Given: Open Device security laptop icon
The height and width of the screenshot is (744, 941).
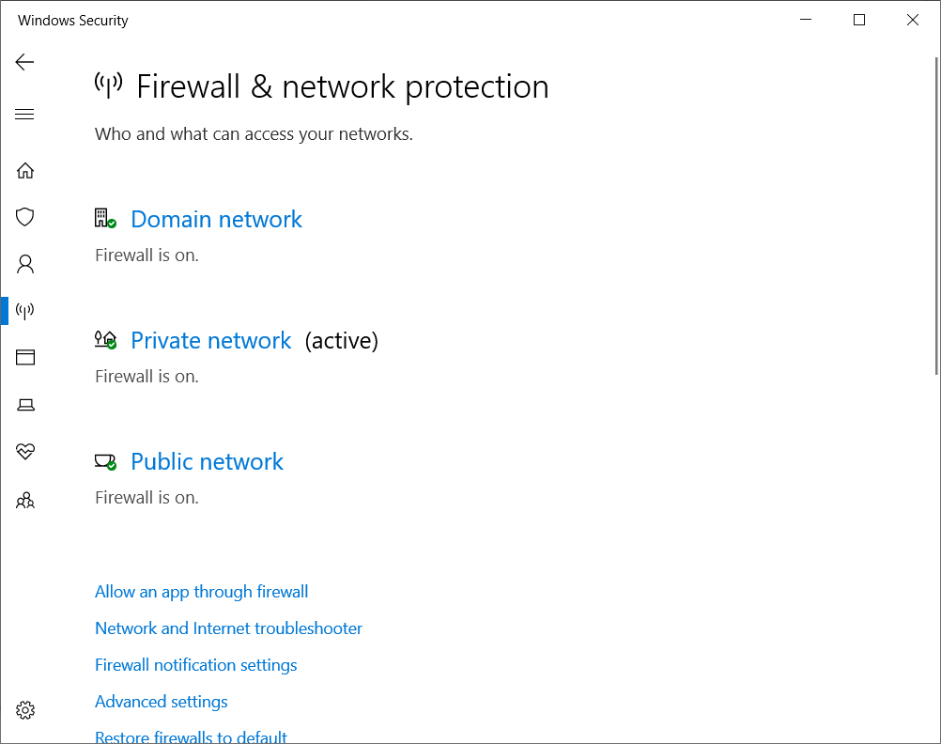Looking at the screenshot, I should (x=25, y=405).
